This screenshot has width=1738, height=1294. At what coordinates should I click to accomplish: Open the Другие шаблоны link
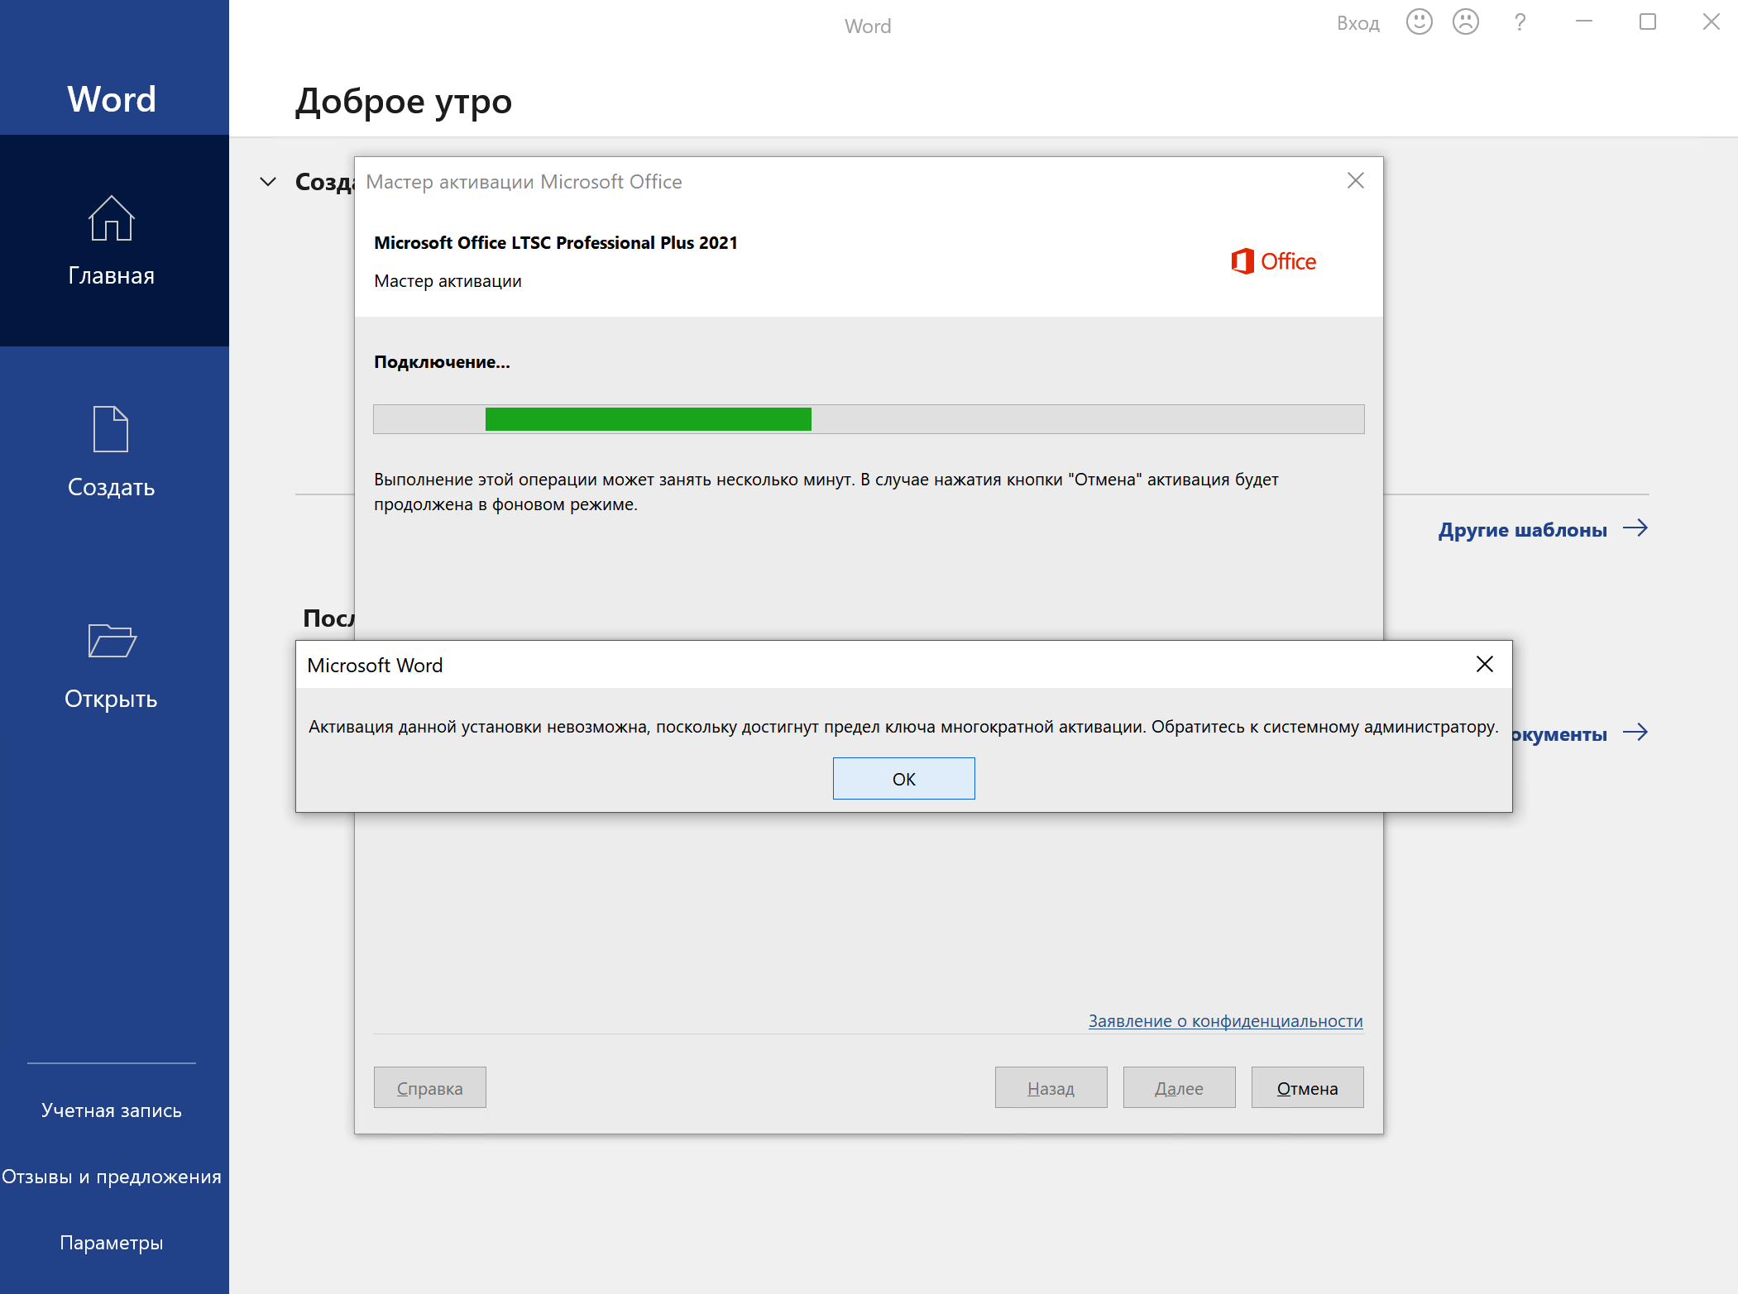point(1523,529)
